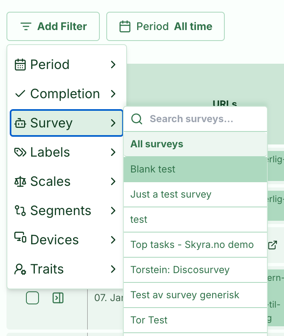The width and height of the screenshot is (284, 336).
Task: Click the calendar icon beside Period menu item
Action: (20, 65)
